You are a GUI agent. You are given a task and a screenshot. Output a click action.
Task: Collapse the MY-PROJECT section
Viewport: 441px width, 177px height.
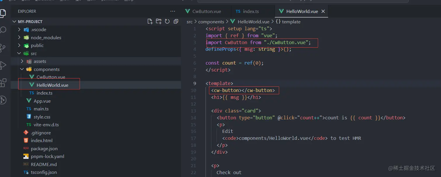pyautogui.click(x=14, y=21)
